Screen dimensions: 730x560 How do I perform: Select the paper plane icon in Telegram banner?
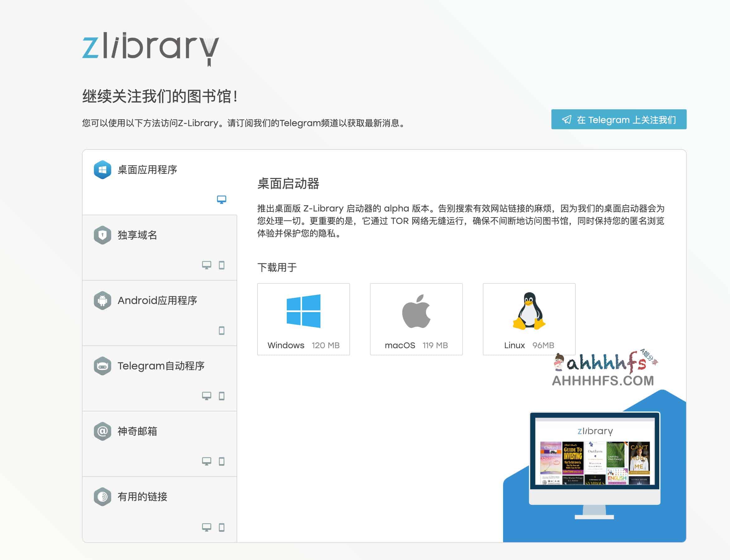[x=567, y=120]
